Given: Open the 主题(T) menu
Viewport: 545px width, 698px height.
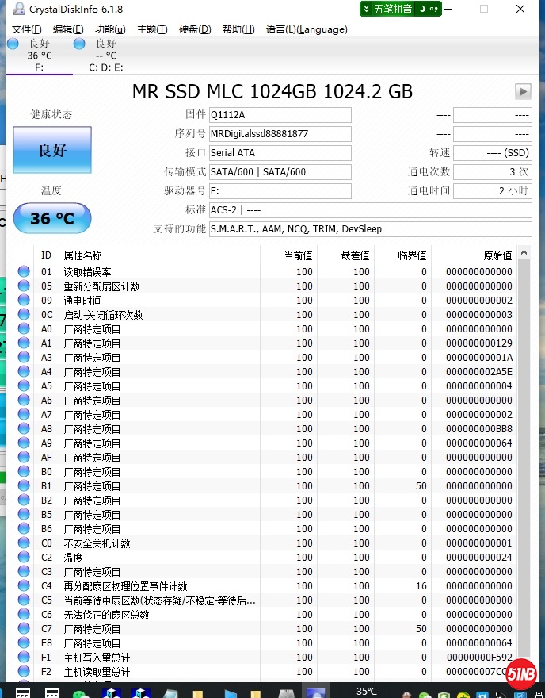Looking at the screenshot, I should point(152,29).
